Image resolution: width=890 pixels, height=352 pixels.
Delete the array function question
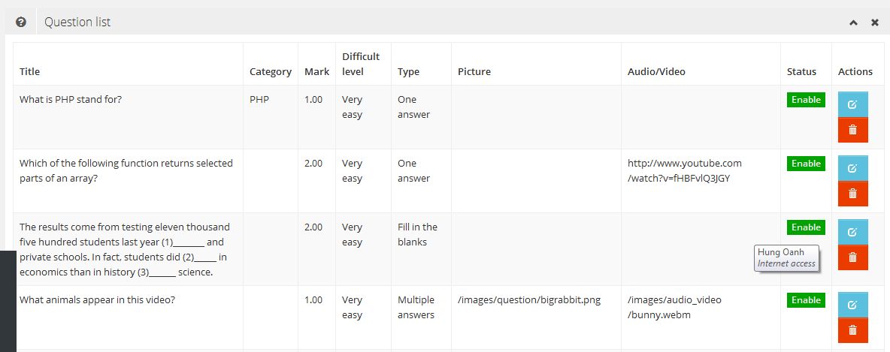pos(852,194)
